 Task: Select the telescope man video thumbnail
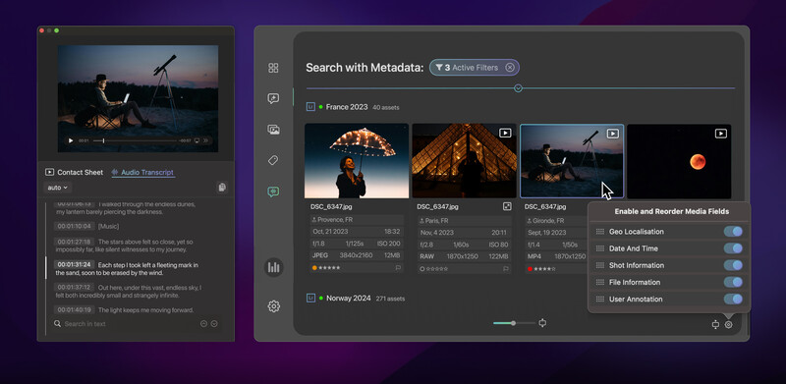tap(572, 161)
